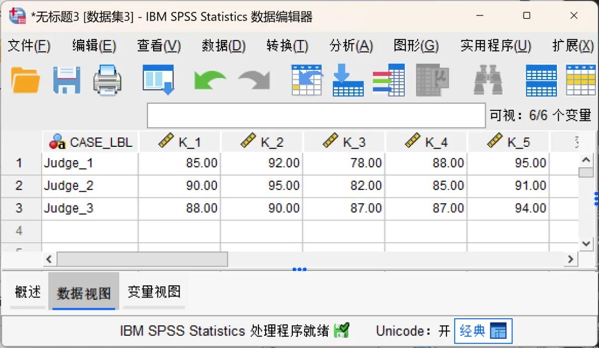Viewport: 599px width, 348px height.
Task: Save the dataset with floppy disk icon
Action: click(x=67, y=80)
